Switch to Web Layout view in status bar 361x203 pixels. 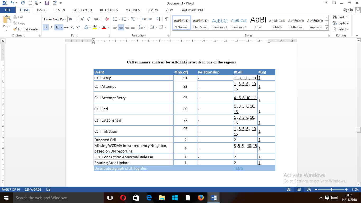[309, 190]
